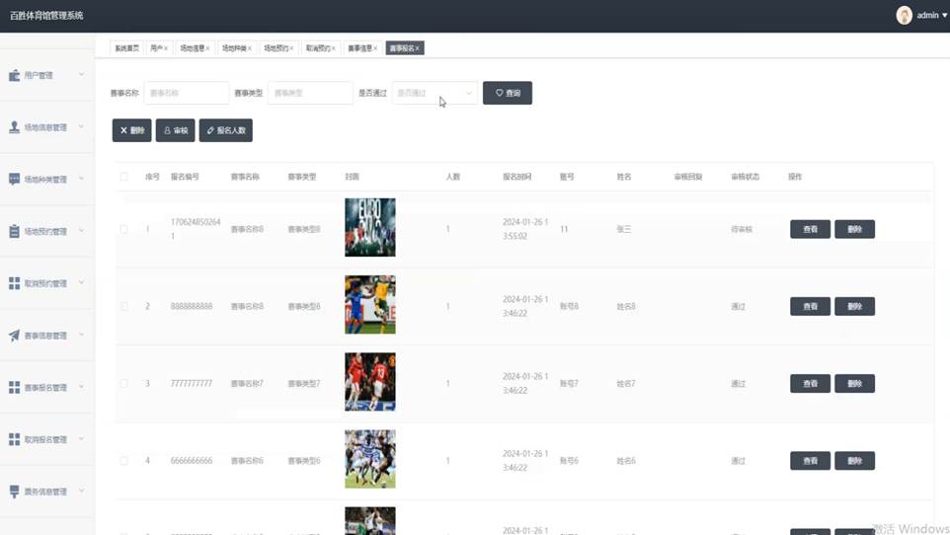This screenshot has height=535, width=950.
Task: Expand 场地预约管理 via its chevron
Action: (x=81, y=231)
